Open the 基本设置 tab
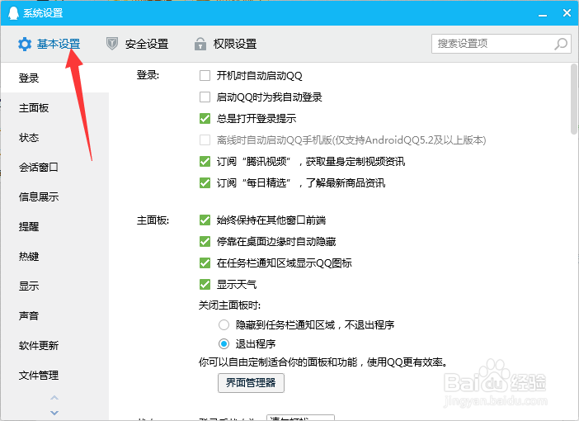 tap(49, 44)
